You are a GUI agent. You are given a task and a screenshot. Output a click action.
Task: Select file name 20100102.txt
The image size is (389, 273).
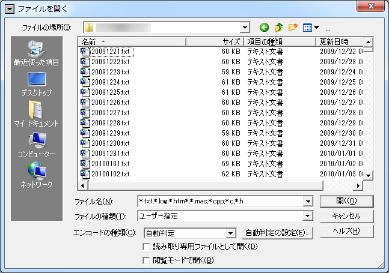click(111, 174)
